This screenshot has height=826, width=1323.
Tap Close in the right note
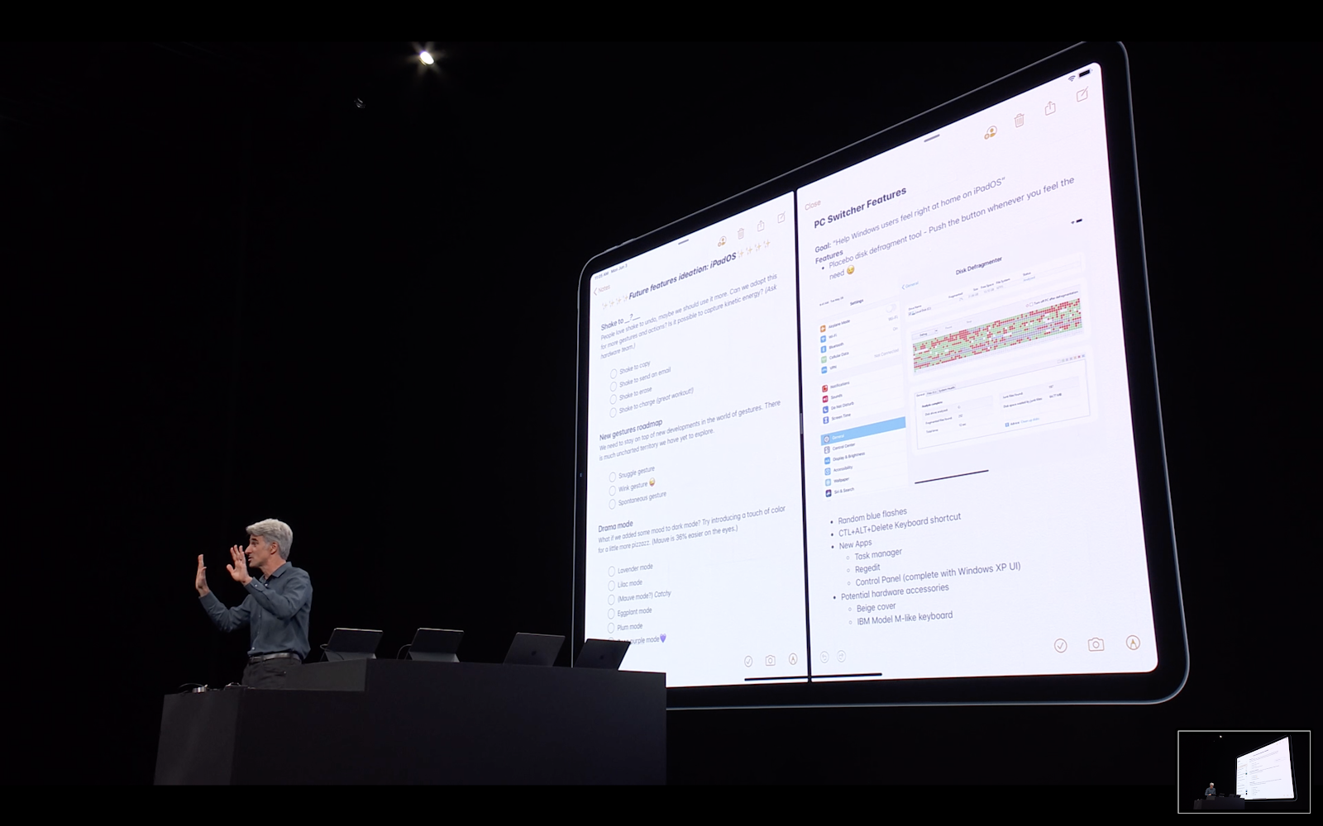point(813,204)
